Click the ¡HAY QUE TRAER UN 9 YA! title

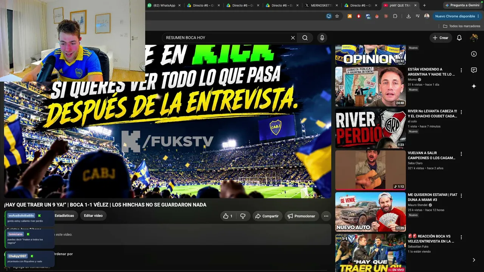[105, 205]
